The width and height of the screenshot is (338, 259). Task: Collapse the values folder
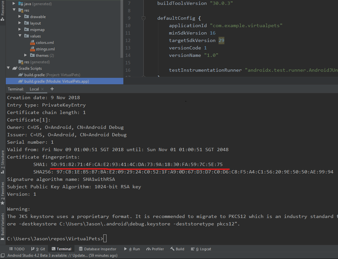click(x=20, y=36)
